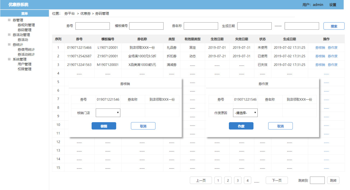Image resolution: width=350 pixels, height=190 pixels.
Task: Collapse the 券活动管理 tree node
Action: click(x=9, y=35)
